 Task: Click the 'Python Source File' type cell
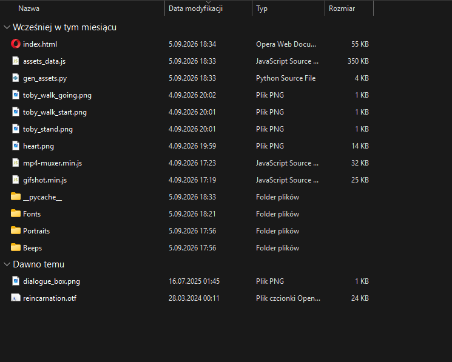point(286,78)
